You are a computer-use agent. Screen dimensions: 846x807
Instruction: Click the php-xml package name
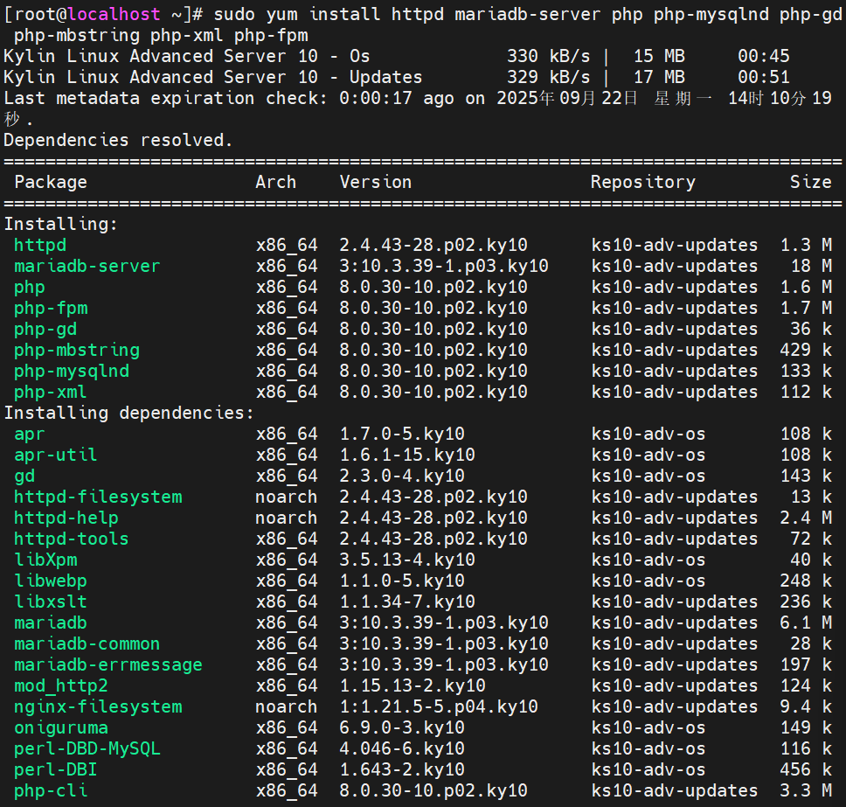50,393
